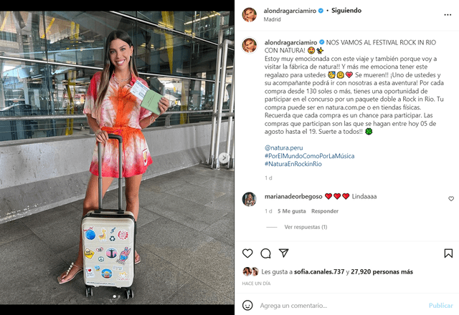Save post with bookmark icon

448,253
